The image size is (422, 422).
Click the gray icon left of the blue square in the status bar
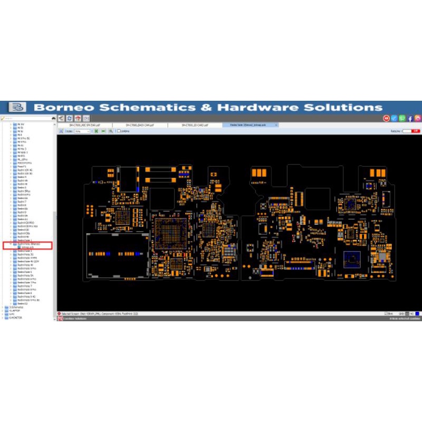407,313
